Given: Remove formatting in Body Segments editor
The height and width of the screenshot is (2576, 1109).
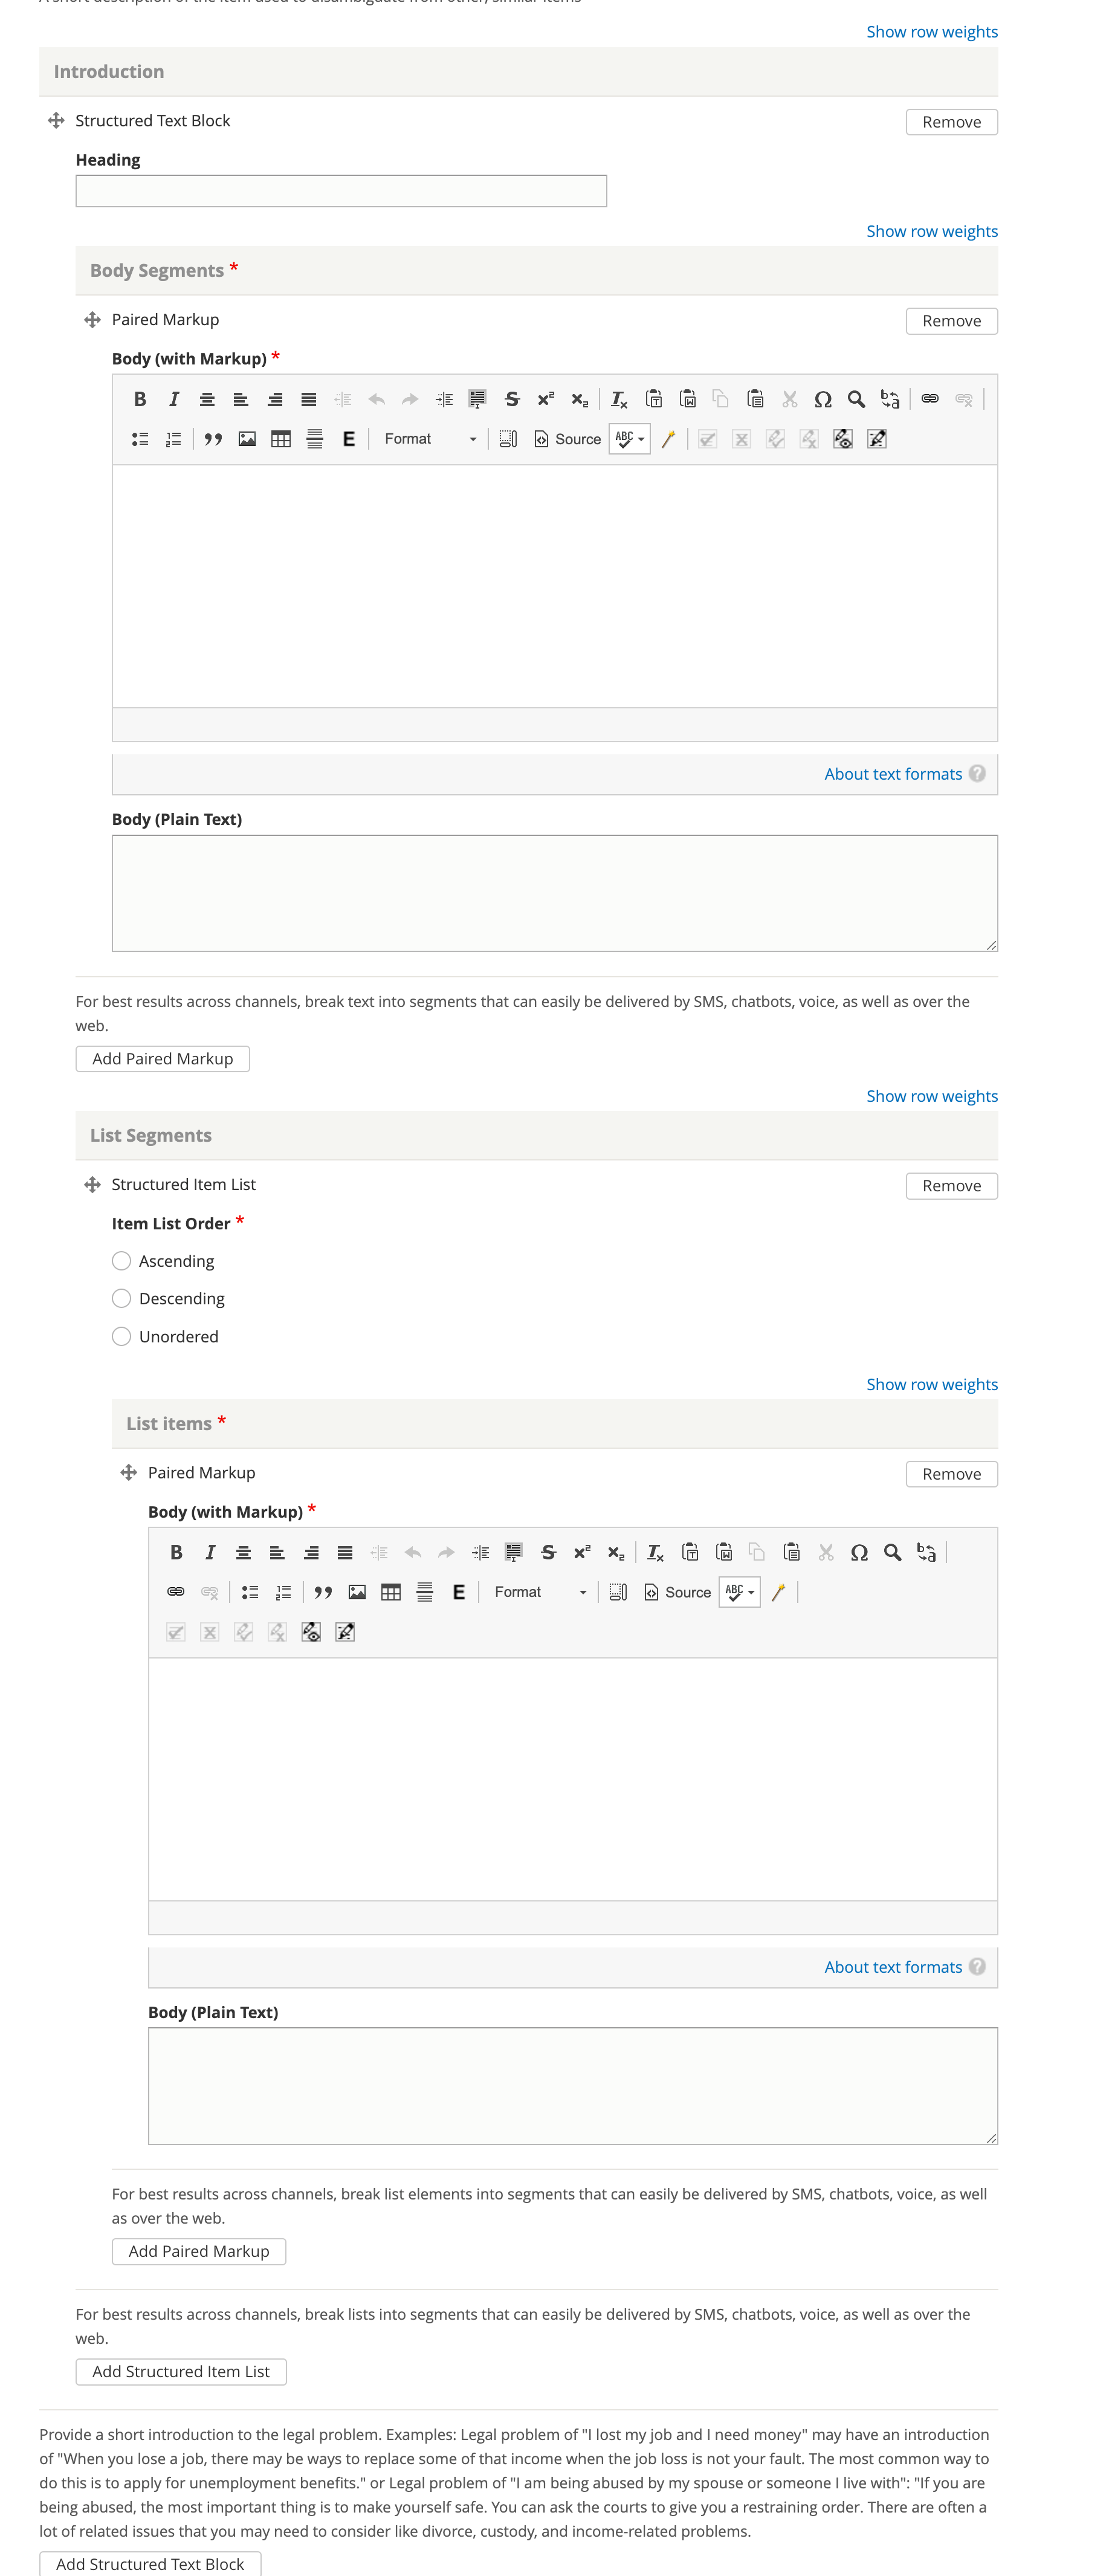Looking at the screenshot, I should [620, 399].
